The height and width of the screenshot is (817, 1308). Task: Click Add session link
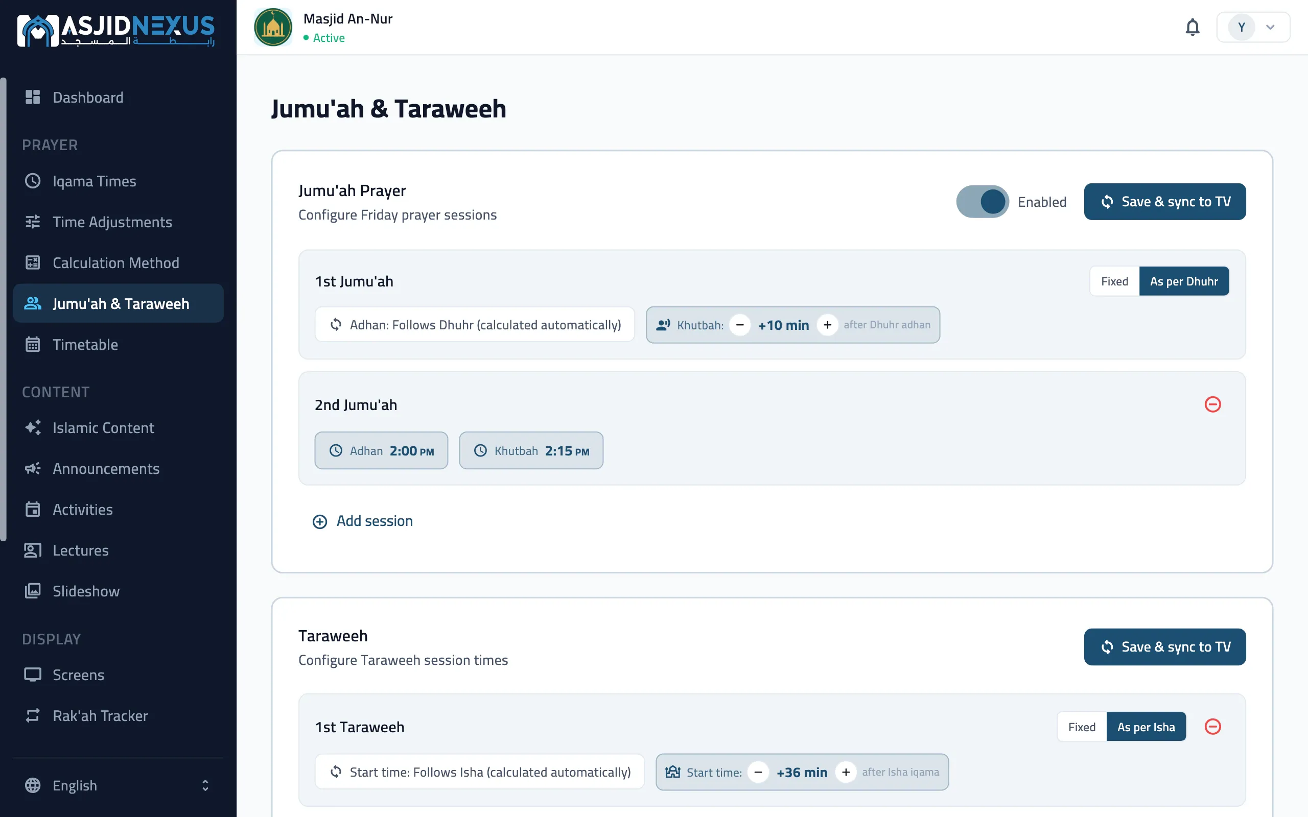click(363, 521)
